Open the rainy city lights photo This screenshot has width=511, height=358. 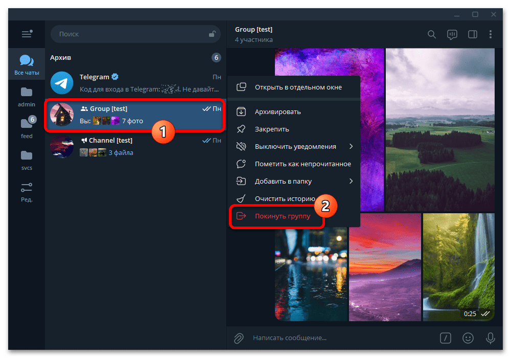click(x=311, y=275)
